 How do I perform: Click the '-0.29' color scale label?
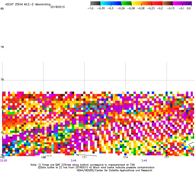pos(121,8)
